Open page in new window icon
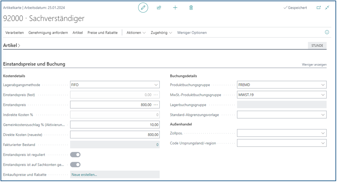337x182 pixels. click(319, 8)
